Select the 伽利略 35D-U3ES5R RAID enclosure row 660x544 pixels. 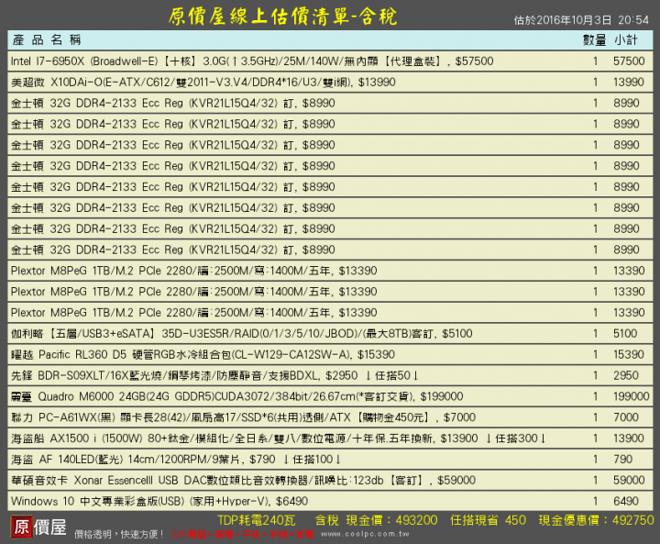coord(330,334)
